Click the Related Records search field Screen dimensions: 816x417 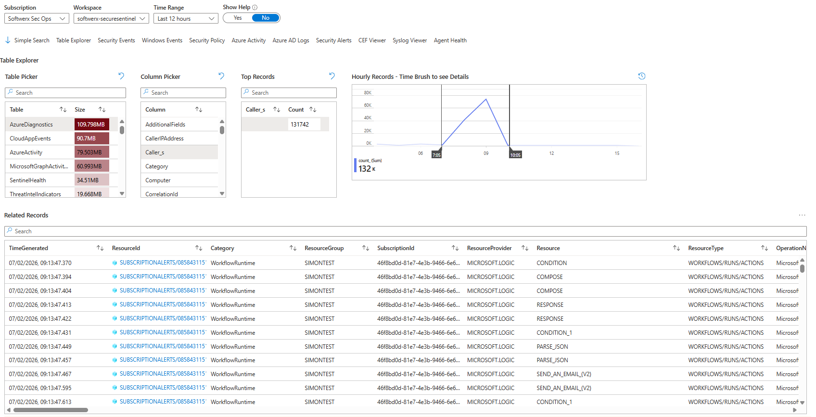click(x=405, y=231)
